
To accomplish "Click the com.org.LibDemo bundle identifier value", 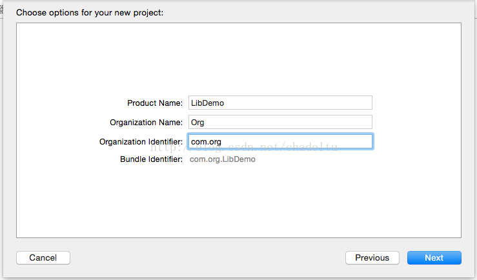I will (x=223, y=159).
